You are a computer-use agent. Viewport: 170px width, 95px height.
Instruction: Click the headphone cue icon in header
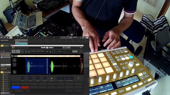coord(80,37)
